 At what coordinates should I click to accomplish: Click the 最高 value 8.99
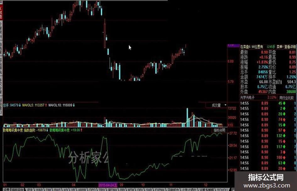coord(293,57)
